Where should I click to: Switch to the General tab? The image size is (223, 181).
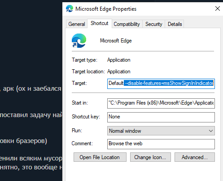[77, 24]
